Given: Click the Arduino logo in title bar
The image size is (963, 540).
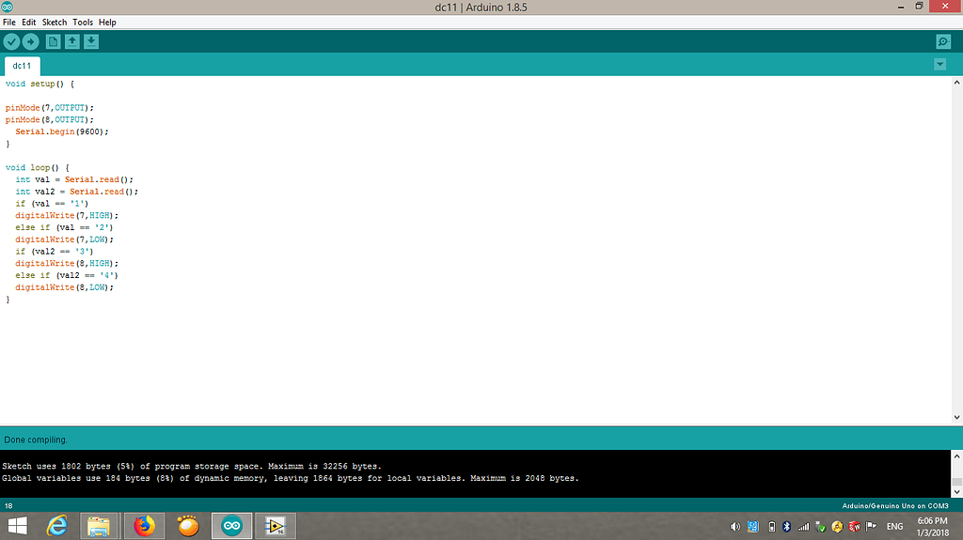Looking at the screenshot, I should tap(8, 8).
